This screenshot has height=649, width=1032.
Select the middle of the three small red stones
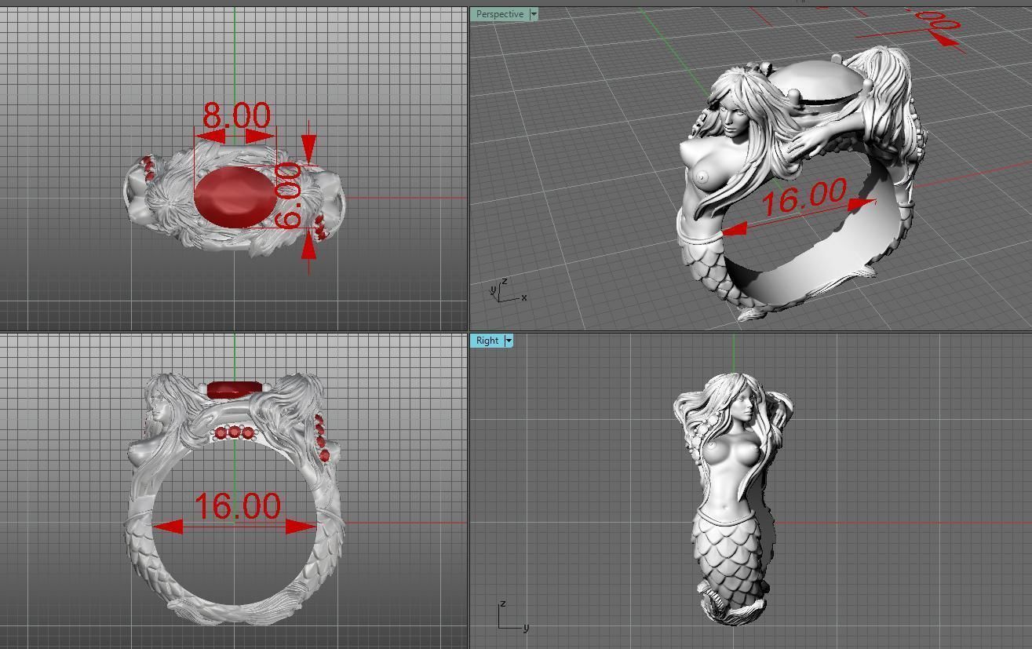click(234, 432)
